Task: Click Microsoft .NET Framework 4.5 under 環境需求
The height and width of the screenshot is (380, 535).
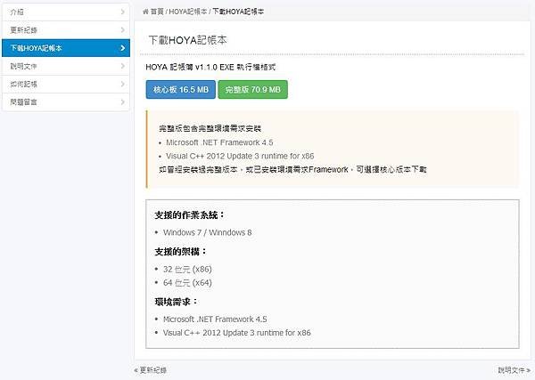Action: (215, 319)
